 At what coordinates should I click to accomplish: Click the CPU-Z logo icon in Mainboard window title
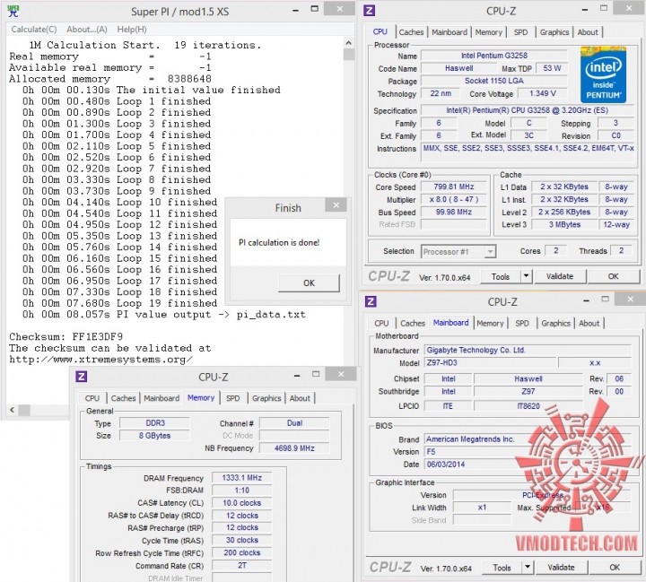click(x=371, y=301)
